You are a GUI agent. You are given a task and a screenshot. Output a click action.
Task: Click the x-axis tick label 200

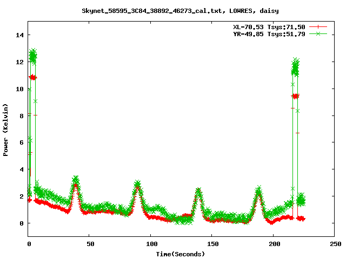click(x=274, y=244)
